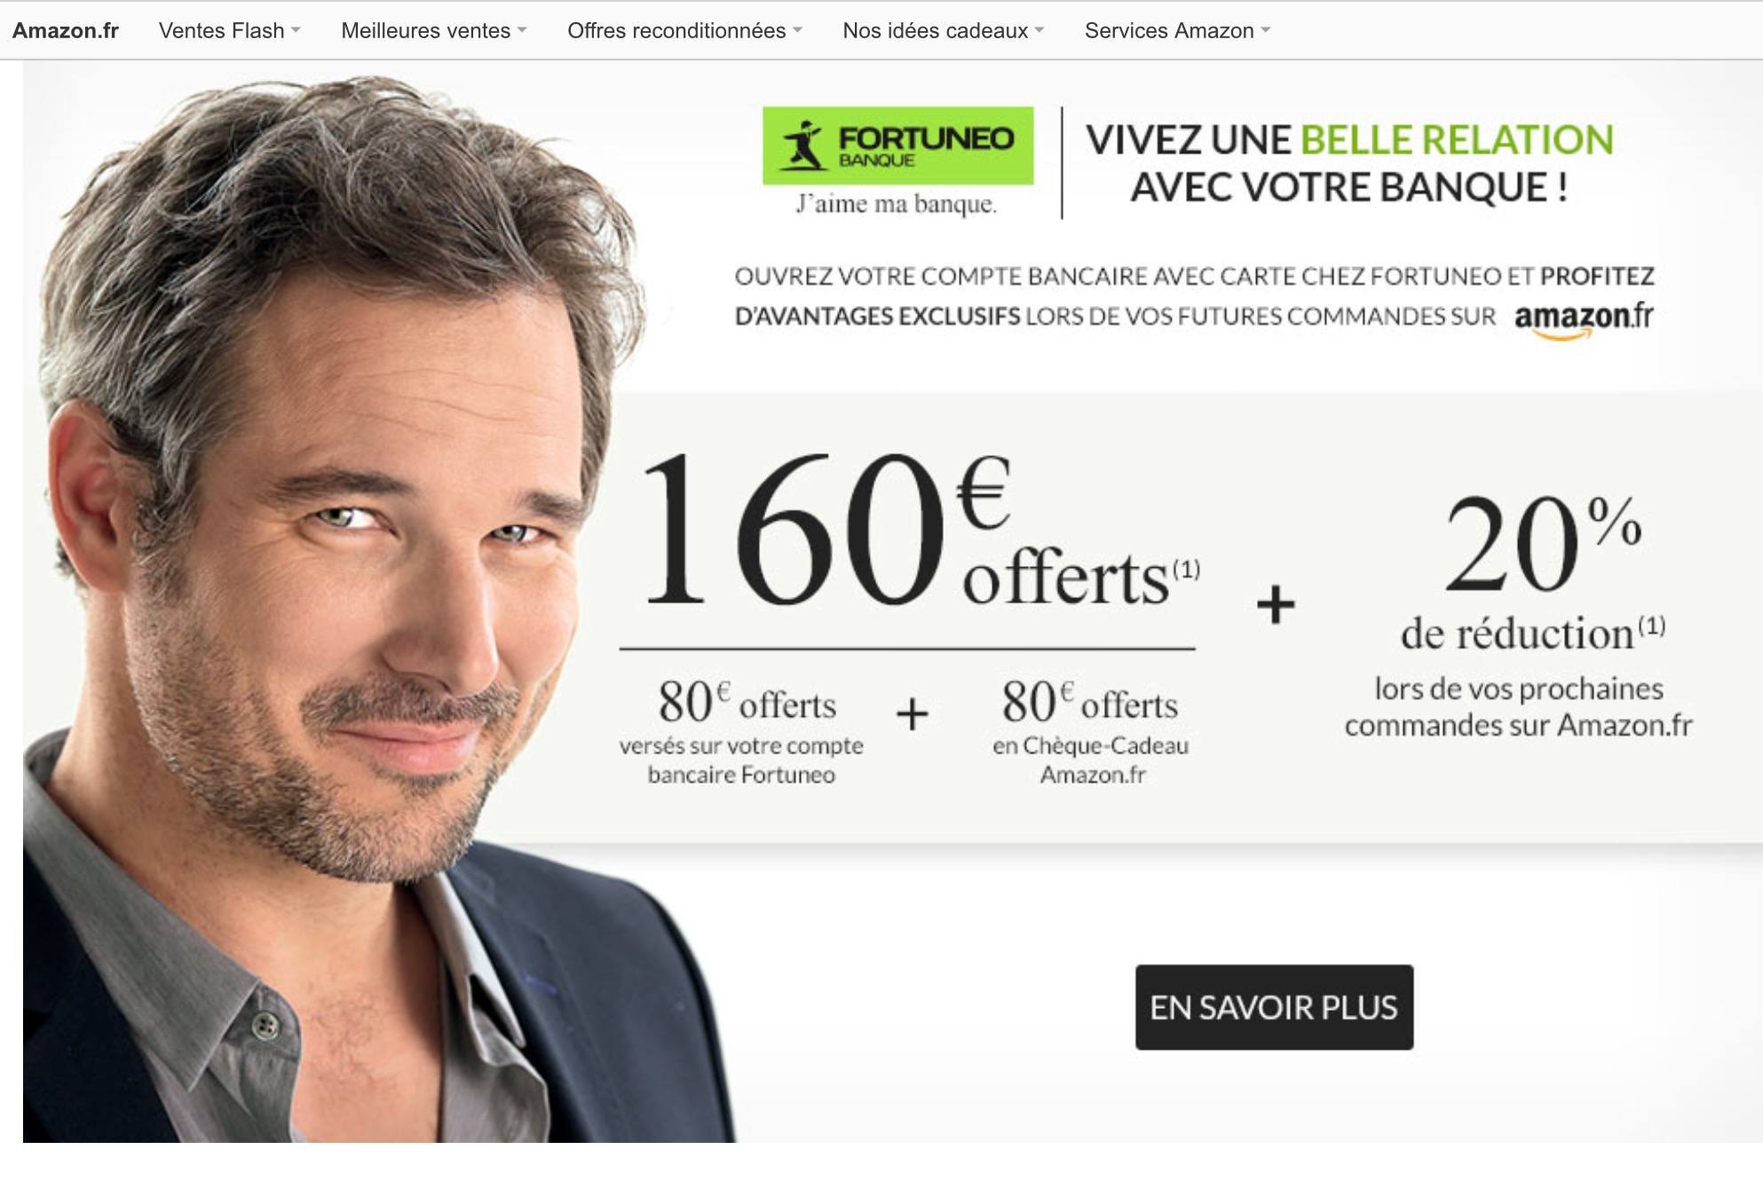Expand the Meilleures ventes dropdown arrow
The width and height of the screenshot is (1763, 1189).
(522, 30)
